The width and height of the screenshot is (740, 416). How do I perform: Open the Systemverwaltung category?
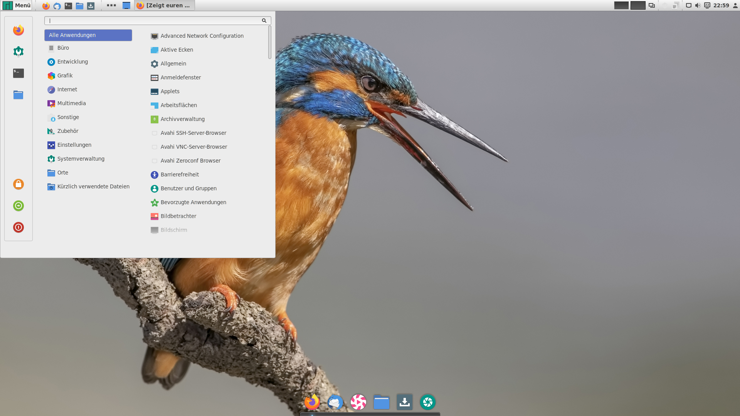click(81, 159)
